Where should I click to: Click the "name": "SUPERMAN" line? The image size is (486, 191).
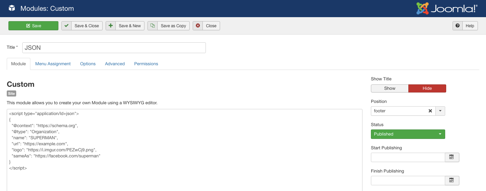coord(35,138)
